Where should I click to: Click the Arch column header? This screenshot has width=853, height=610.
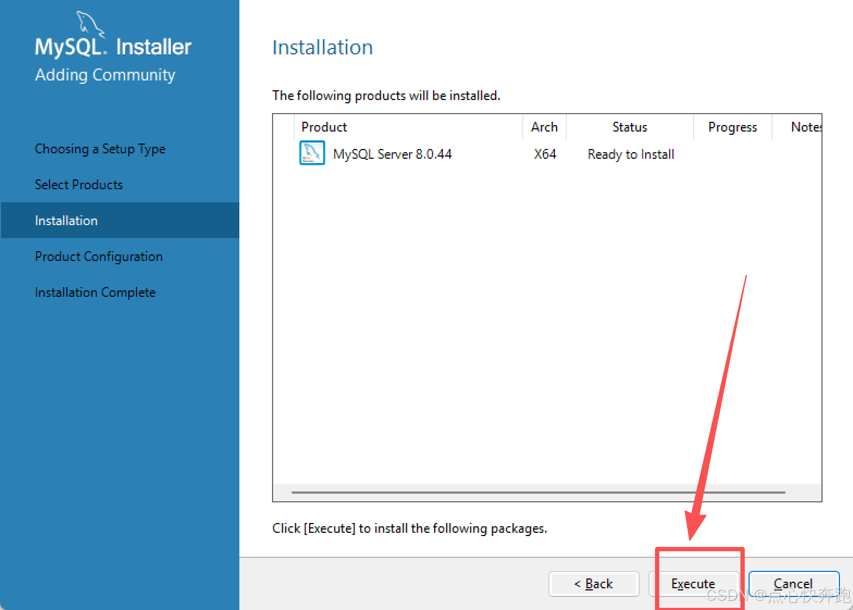545,127
